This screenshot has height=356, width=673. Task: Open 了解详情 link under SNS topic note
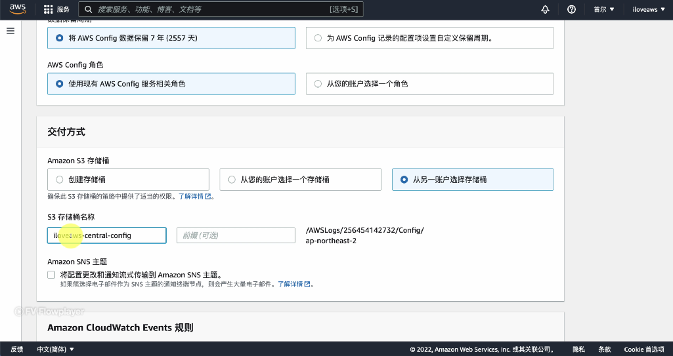click(294, 284)
